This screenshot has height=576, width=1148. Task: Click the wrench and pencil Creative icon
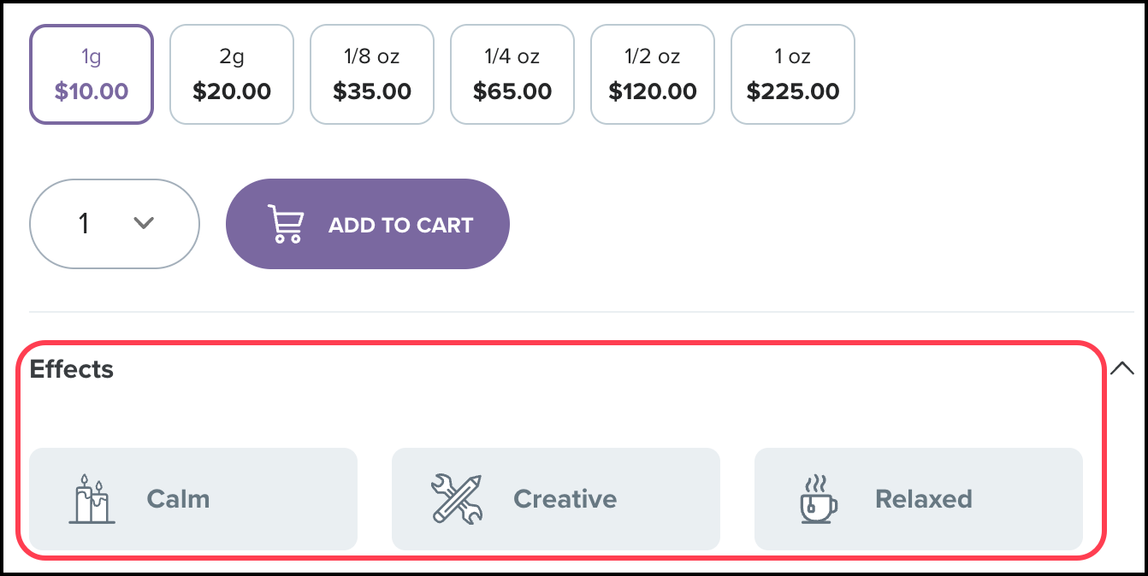[x=455, y=499]
